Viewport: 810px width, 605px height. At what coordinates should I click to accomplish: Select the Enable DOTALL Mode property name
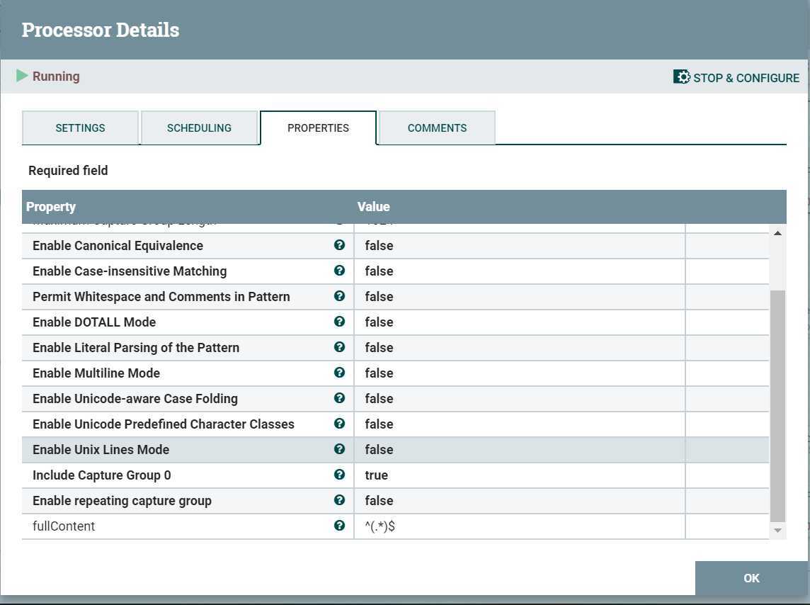coord(94,322)
